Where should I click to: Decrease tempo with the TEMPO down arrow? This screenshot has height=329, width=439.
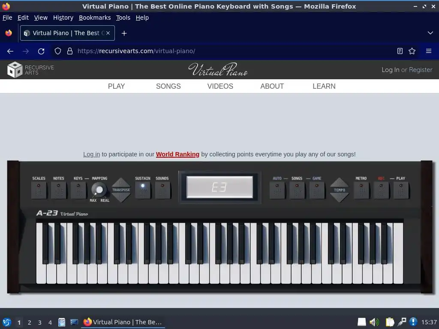(340, 197)
